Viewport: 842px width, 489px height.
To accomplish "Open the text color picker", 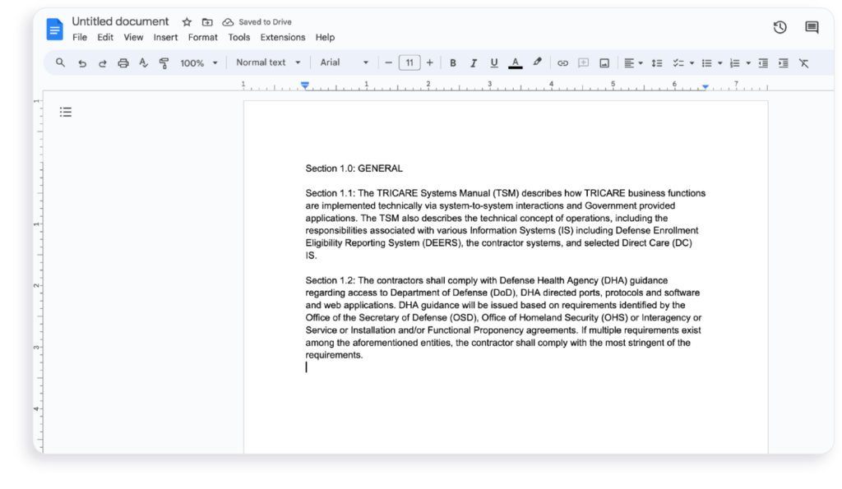I will pos(515,63).
